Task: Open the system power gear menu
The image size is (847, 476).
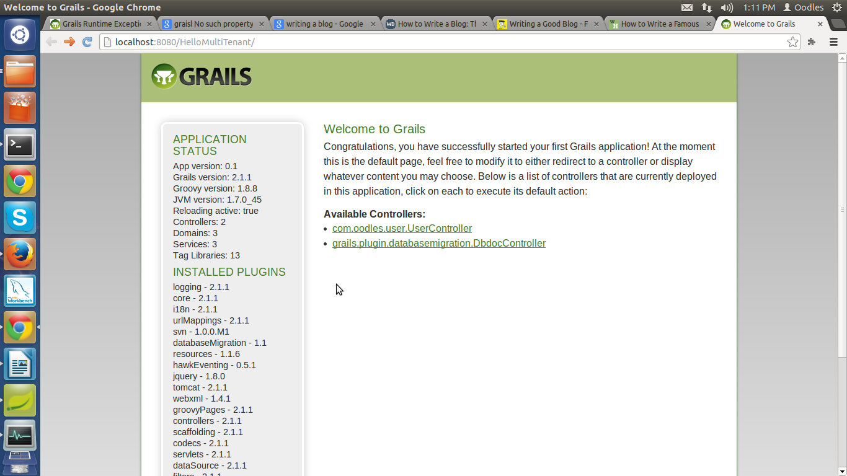Action: [x=836, y=7]
